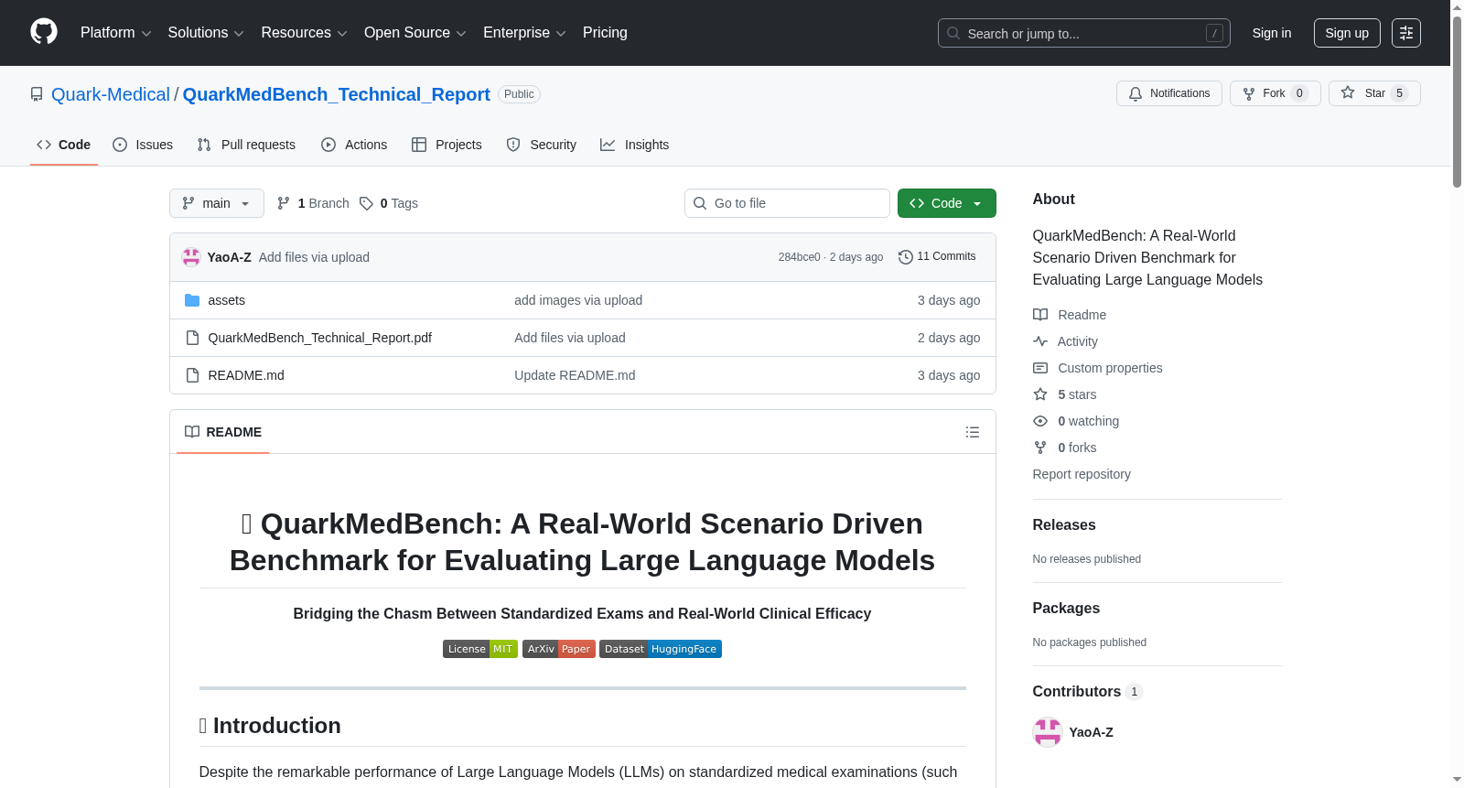
Task: Focus the Search or jump to field
Action: (x=1084, y=33)
